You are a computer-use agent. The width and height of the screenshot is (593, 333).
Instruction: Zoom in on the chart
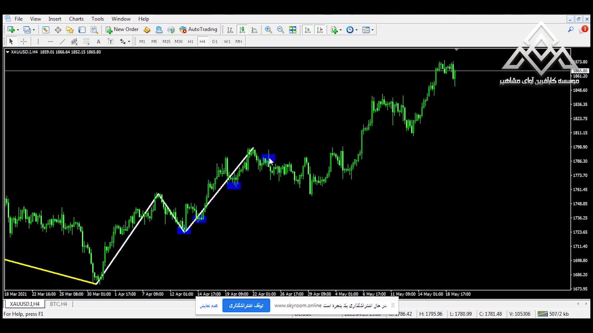pos(268,30)
